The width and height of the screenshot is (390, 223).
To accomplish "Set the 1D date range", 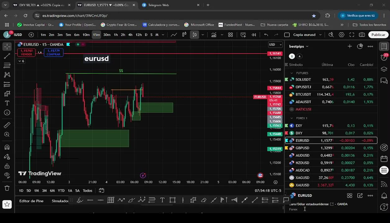I will pyautogui.click(x=21, y=190).
